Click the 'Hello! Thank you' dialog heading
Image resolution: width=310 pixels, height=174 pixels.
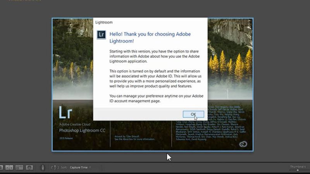pos(150,38)
